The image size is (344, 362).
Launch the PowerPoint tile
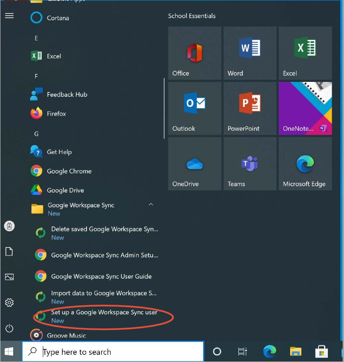250,109
